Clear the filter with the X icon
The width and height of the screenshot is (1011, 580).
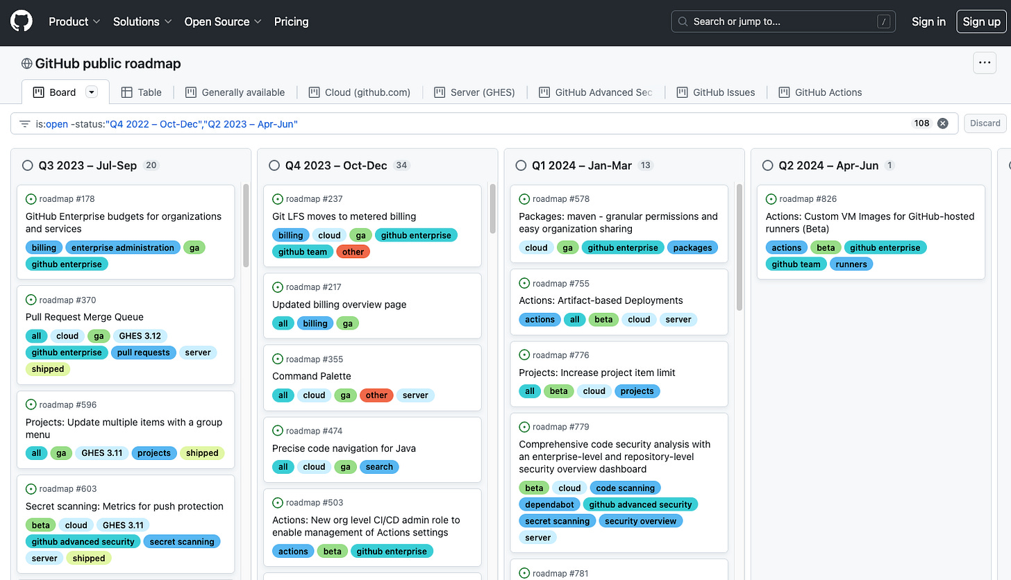[x=942, y=123]
